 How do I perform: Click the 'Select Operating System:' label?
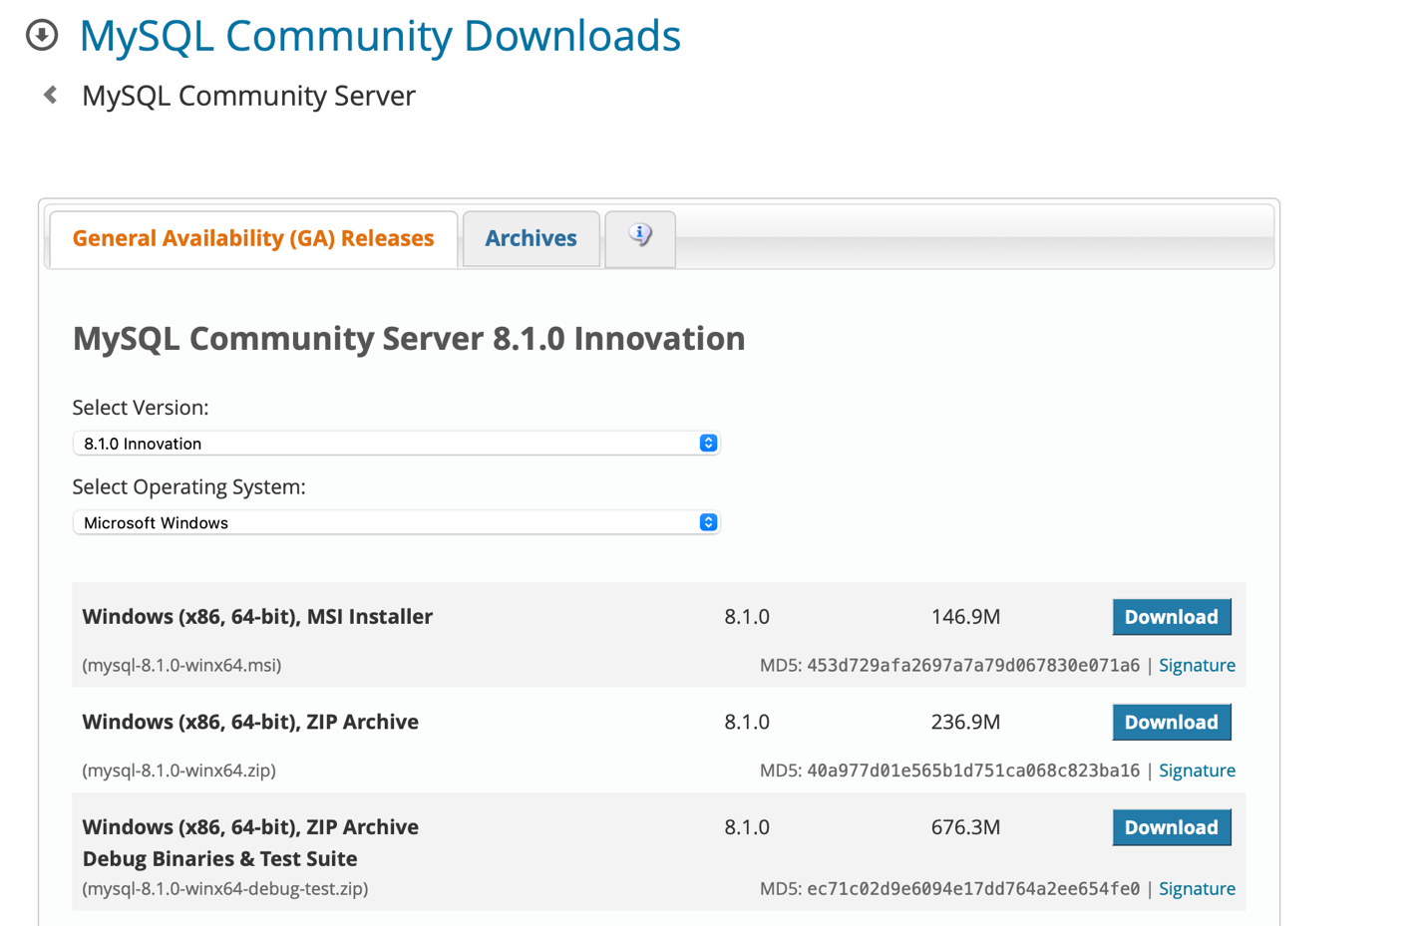click(x=189, y=487)
